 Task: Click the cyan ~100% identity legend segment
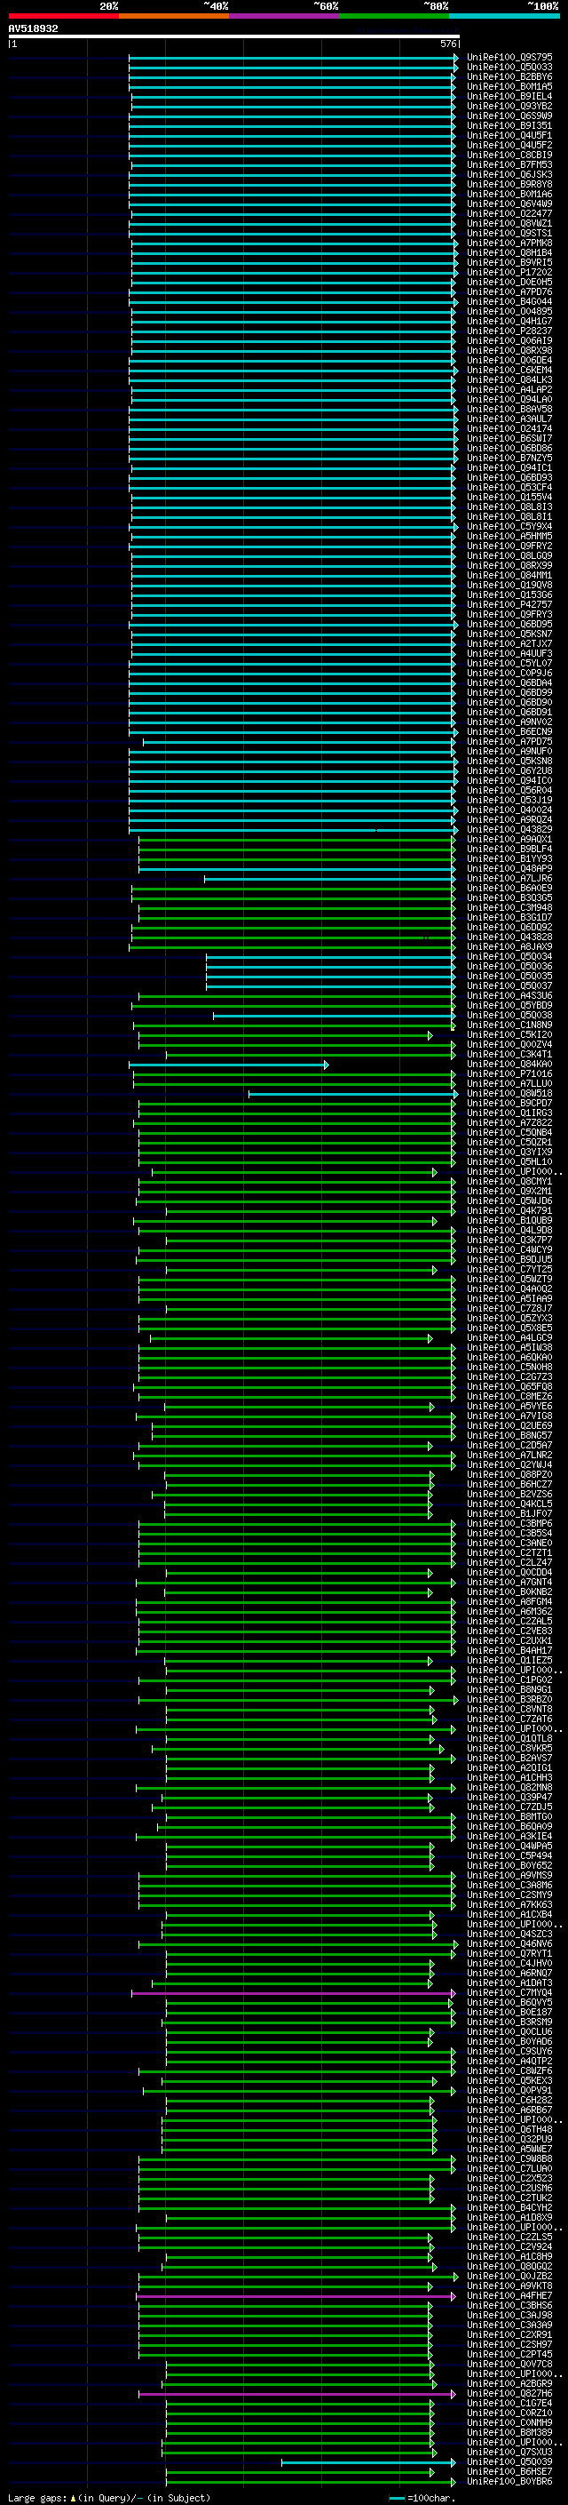tap(504, 16)
